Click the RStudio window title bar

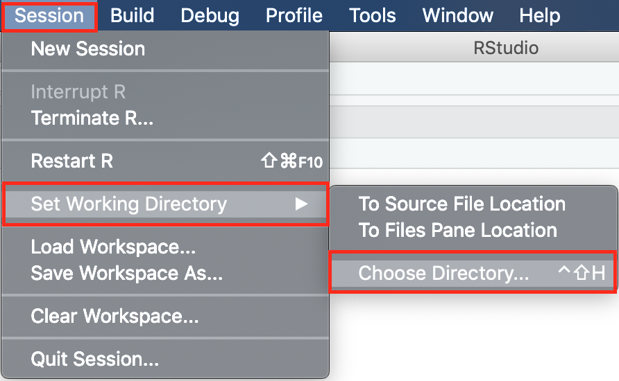[506, 48]
